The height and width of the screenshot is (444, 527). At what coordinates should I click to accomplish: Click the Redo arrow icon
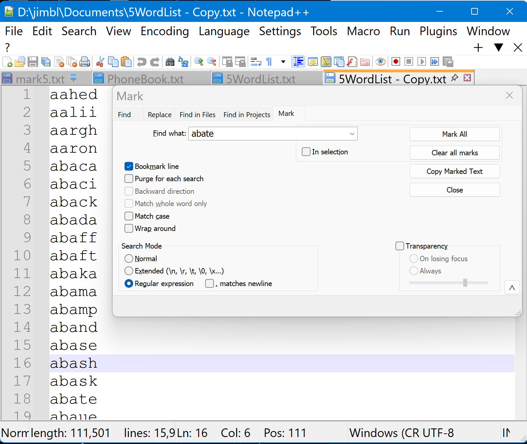click(x=154, y=62)
